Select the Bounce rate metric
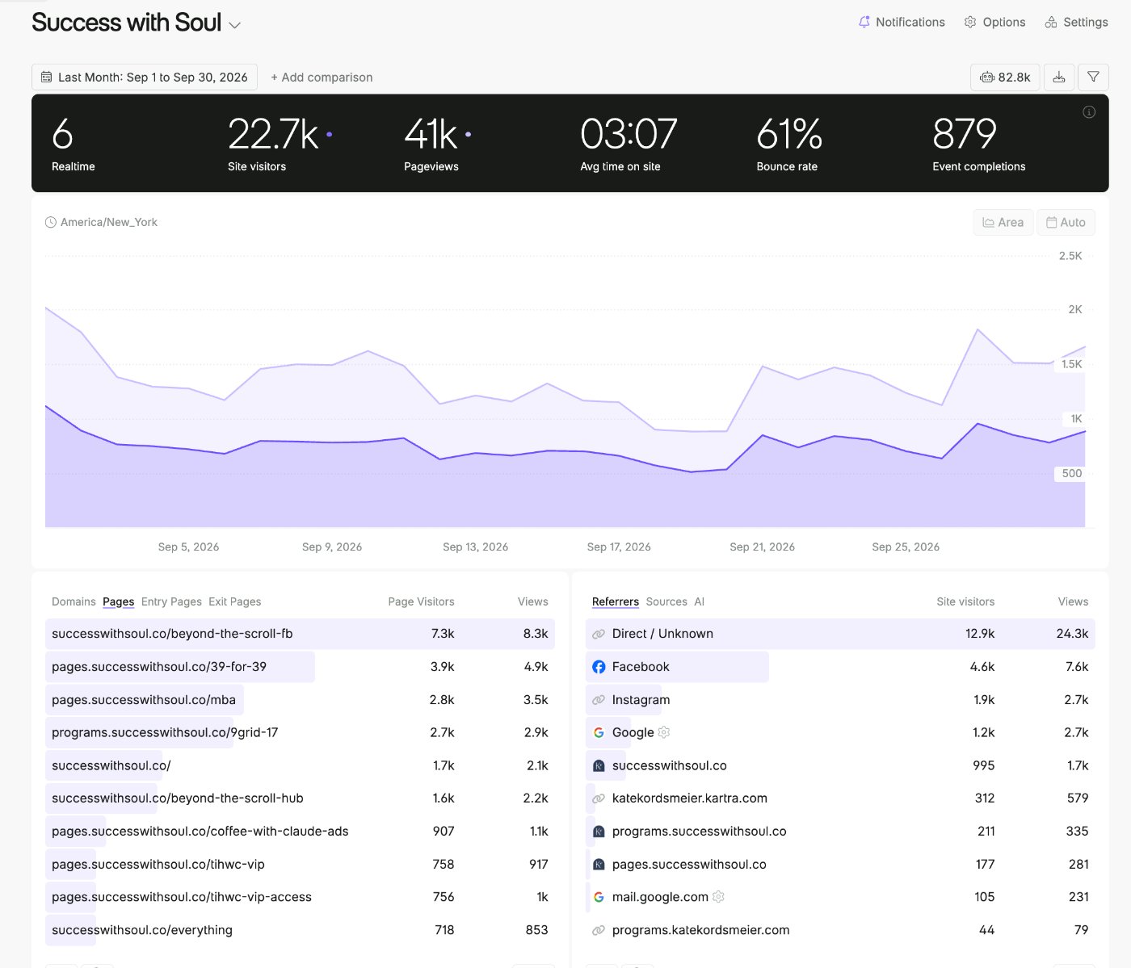Screen dimensions: 1131x968 point(789,144)
